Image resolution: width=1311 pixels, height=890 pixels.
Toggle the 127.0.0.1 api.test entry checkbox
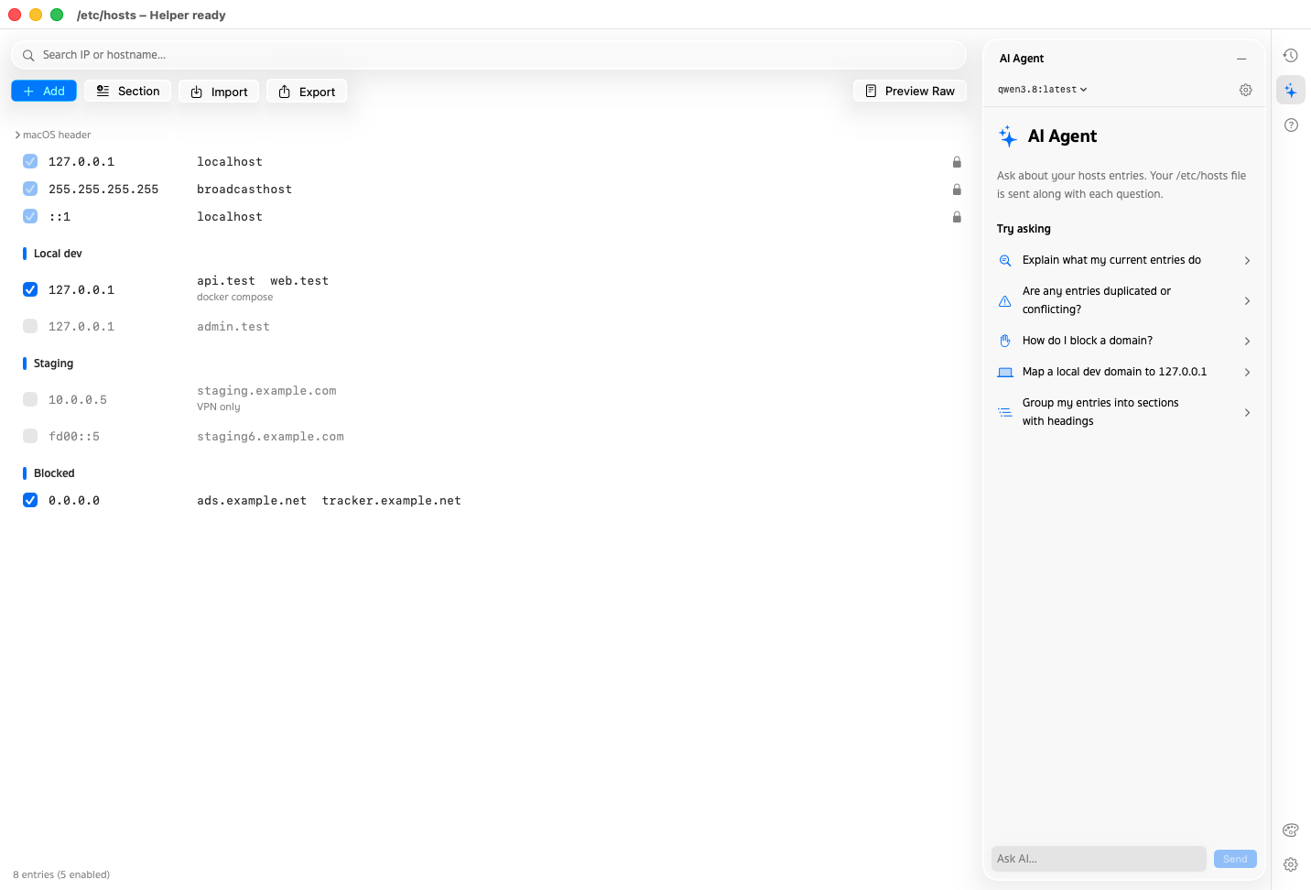pyautogui.click(x=30, y=289)
